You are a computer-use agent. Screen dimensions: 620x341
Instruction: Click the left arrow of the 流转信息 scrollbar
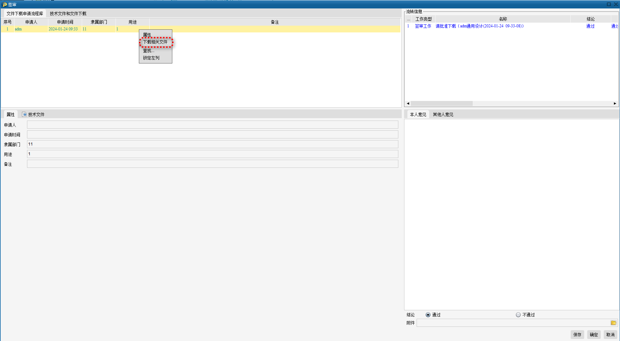(408, 103)
